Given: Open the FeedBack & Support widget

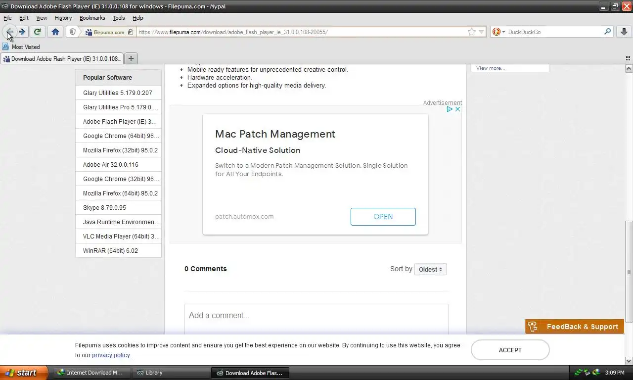Looking at the screenshot, I should tap(575, 327).
